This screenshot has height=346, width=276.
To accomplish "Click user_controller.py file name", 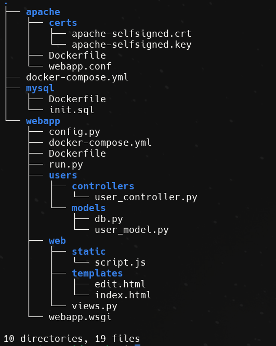I will tap(146, 197).
